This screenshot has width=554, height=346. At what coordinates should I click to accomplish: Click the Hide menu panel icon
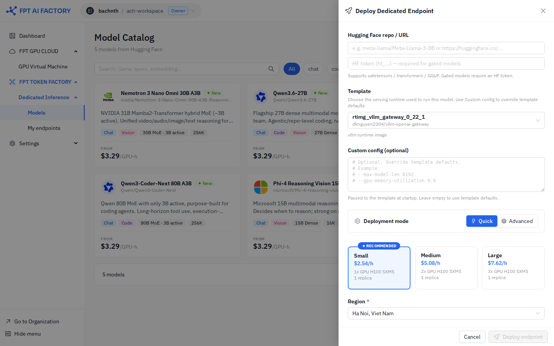(x=8, y=334)
